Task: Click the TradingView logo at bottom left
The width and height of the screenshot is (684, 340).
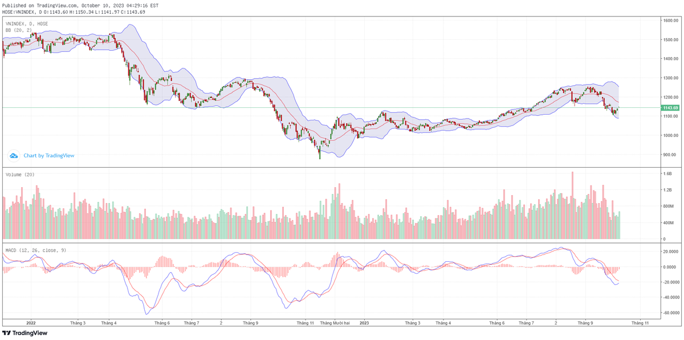Action: pyautogui.click(x=25, y=333)
